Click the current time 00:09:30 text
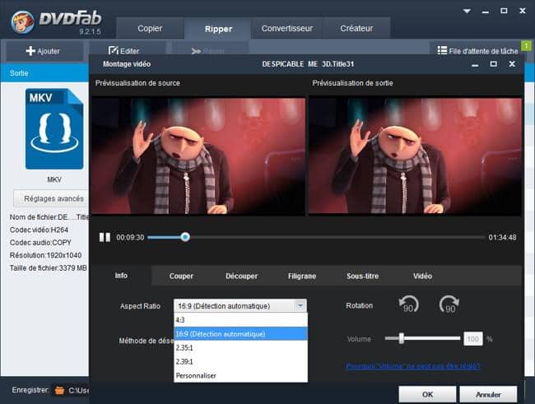 [x=130, y=237]
